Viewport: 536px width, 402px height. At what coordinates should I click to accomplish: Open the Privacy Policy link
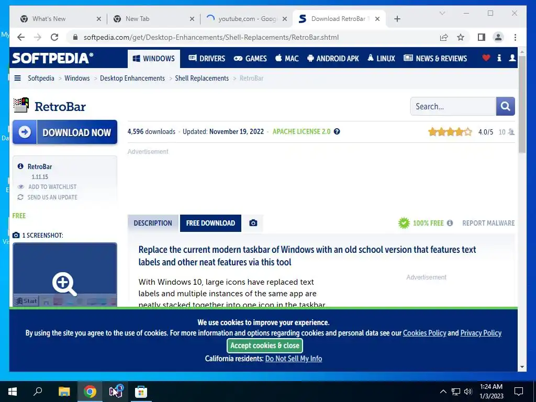[x=481, y=333]
